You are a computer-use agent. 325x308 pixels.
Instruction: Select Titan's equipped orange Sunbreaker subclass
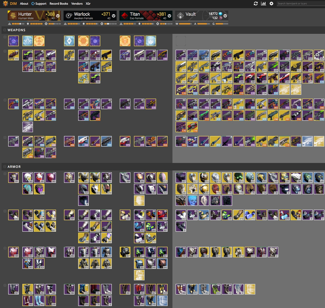[x=125, y=41]
